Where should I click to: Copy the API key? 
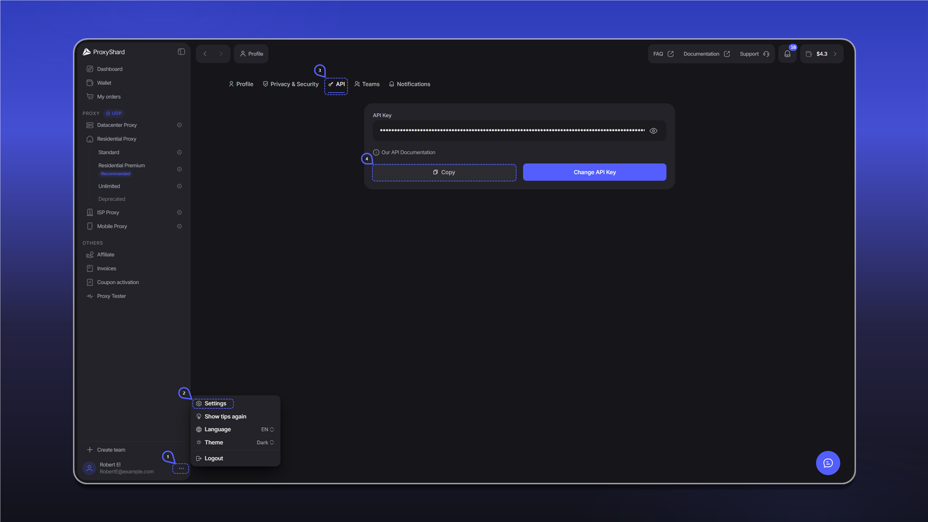point(444,173)
